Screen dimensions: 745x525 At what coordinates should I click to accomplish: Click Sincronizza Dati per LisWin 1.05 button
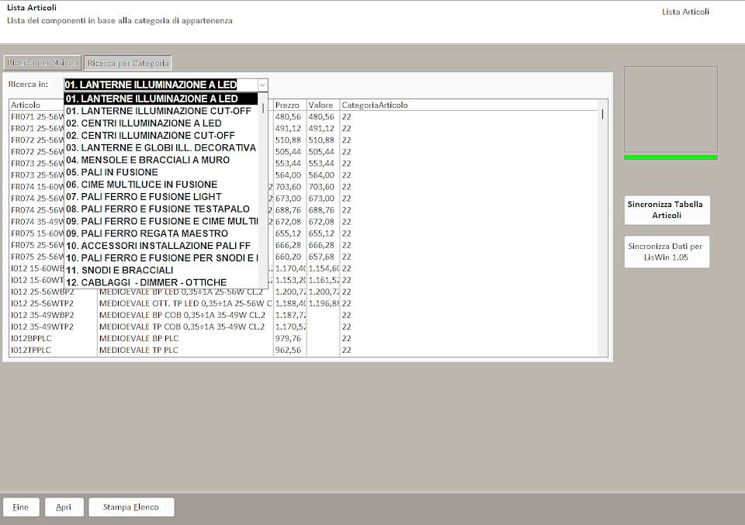tap(667, 251)
